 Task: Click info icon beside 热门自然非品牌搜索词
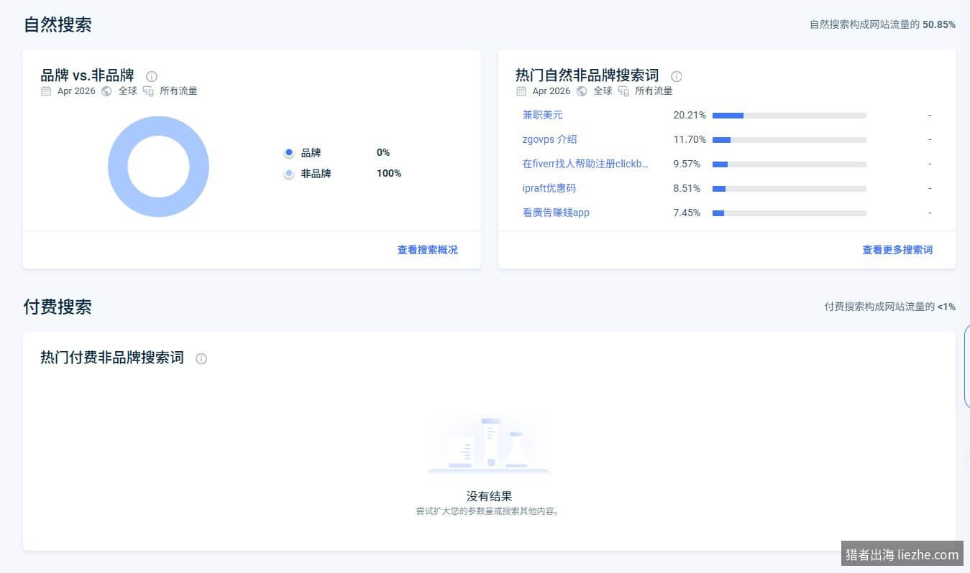(x=677, y=76)
